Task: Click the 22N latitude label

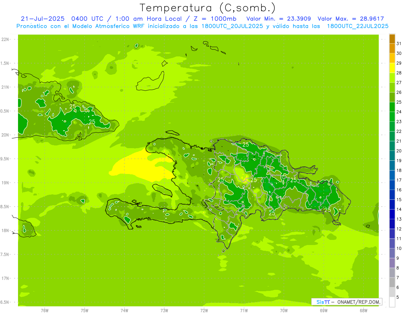Action: [x=5, y=39]
